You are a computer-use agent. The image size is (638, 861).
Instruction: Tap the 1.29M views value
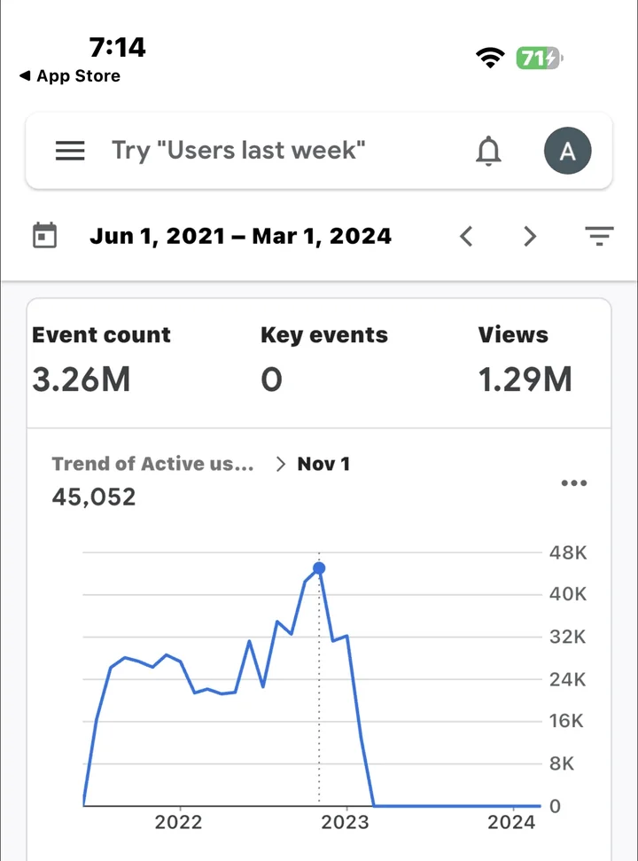pos(525,380)
